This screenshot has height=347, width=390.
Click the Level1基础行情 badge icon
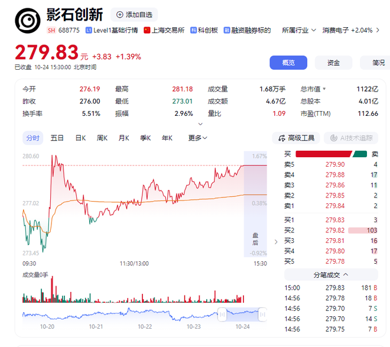(x=89, y=30)
